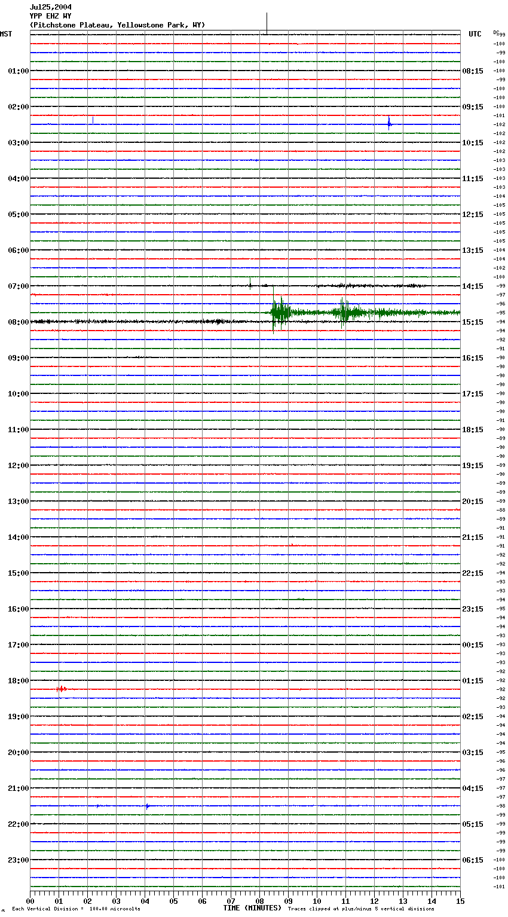Viewport: 508px width, 917px height.
Task: Click the 16:00 MST row label
Action: [x=18, y=609]
